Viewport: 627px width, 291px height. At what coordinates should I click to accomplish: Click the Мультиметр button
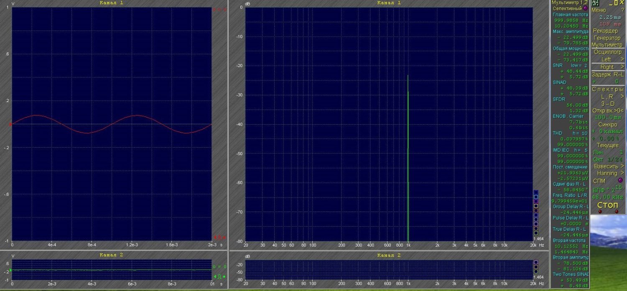[607, 45]
